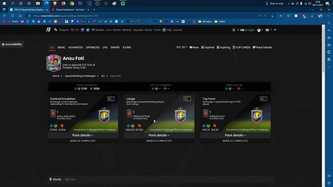Click FLIP CARDS button
Viewport: 333px width, 187px height.
coord(241,47)
